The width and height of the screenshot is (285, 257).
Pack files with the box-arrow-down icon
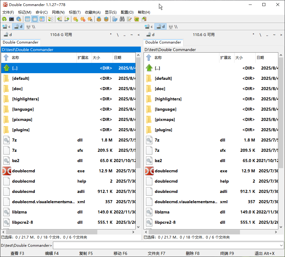(99, 19)
